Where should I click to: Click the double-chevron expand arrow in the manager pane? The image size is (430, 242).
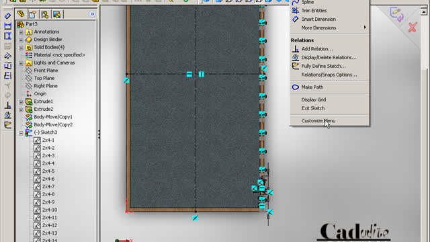click(x=92, y=14)
